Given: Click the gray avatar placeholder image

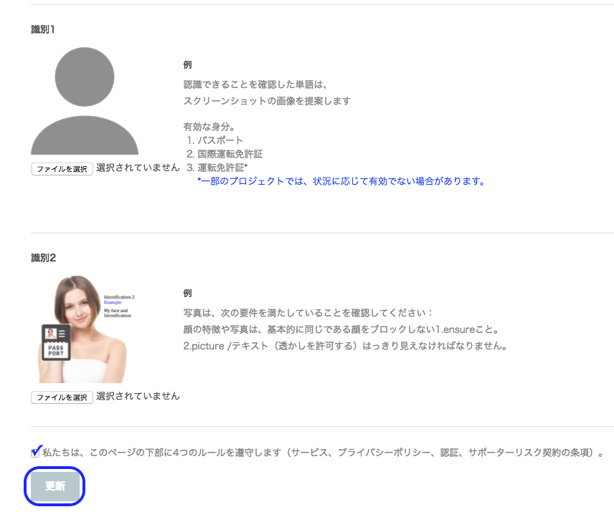Looking at the screenshot, I should (x=85, y=101).
